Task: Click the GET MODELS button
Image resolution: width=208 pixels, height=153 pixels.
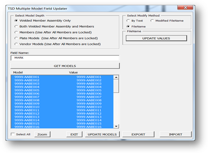Action: 65,66
